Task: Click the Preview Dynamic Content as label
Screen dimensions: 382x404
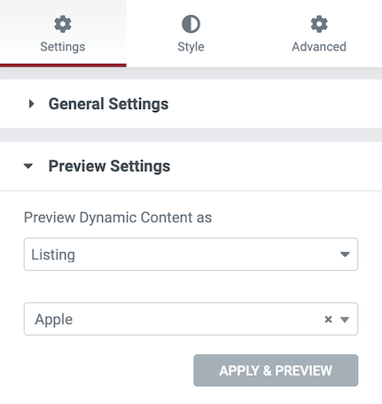Action: pyautogui.click(x=118, y=218)
